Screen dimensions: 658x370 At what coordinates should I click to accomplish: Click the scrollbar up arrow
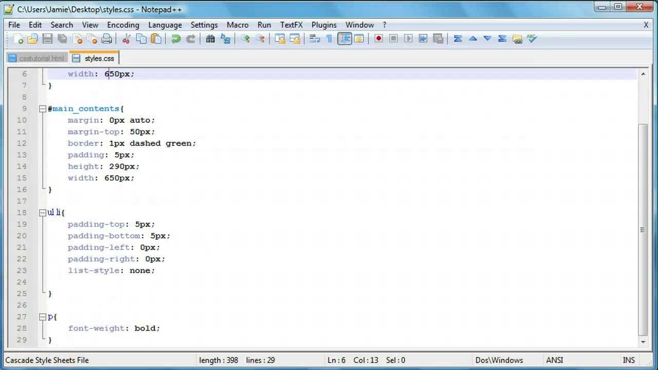(643, 74)
